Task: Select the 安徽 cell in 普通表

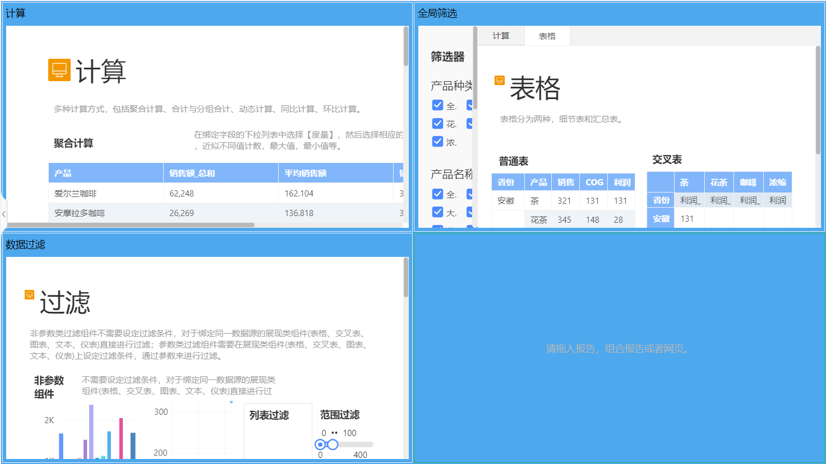Action: coord(506,200)
